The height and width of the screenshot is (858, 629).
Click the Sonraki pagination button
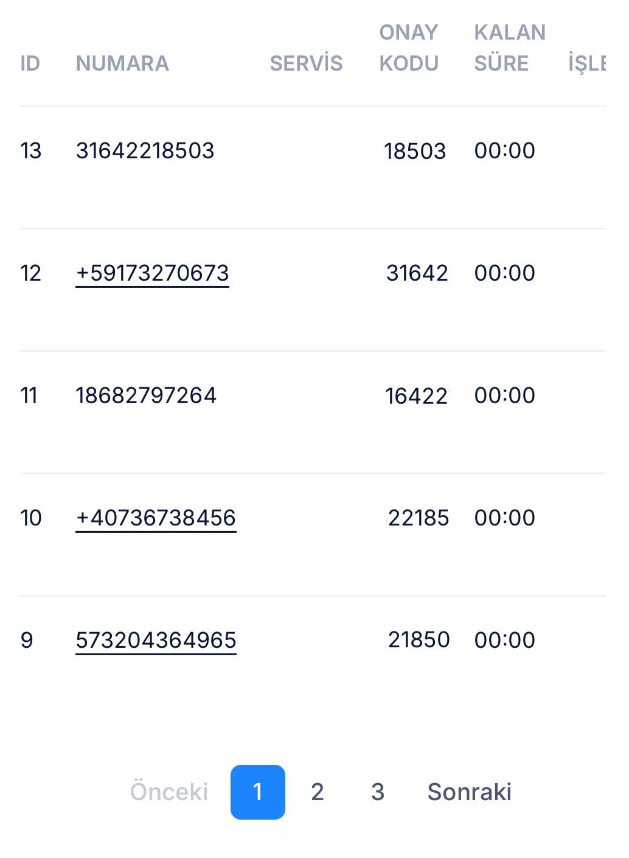pos(469,792)
